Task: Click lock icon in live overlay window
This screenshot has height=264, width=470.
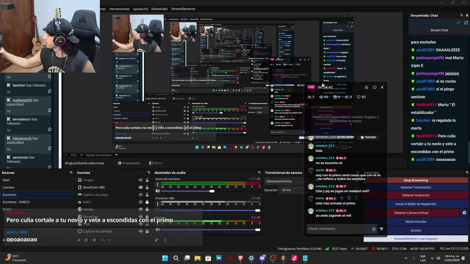Action: pos(366,87)
